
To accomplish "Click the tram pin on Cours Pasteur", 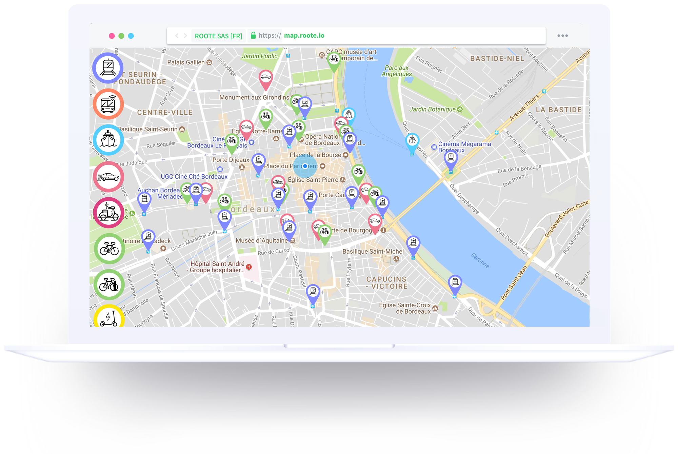I will coord(313,295).
